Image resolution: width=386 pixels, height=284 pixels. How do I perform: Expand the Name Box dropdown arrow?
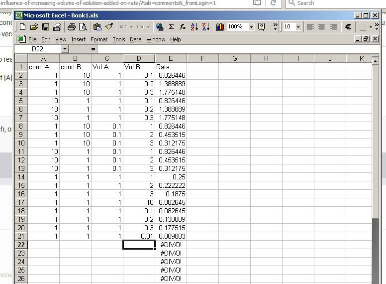(x=65, y=49)
